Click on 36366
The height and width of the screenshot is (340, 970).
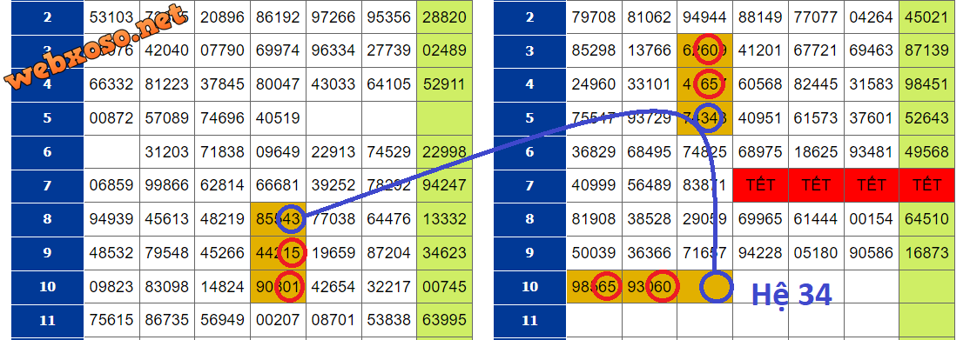pyautogui.click(x=650, y=252)
